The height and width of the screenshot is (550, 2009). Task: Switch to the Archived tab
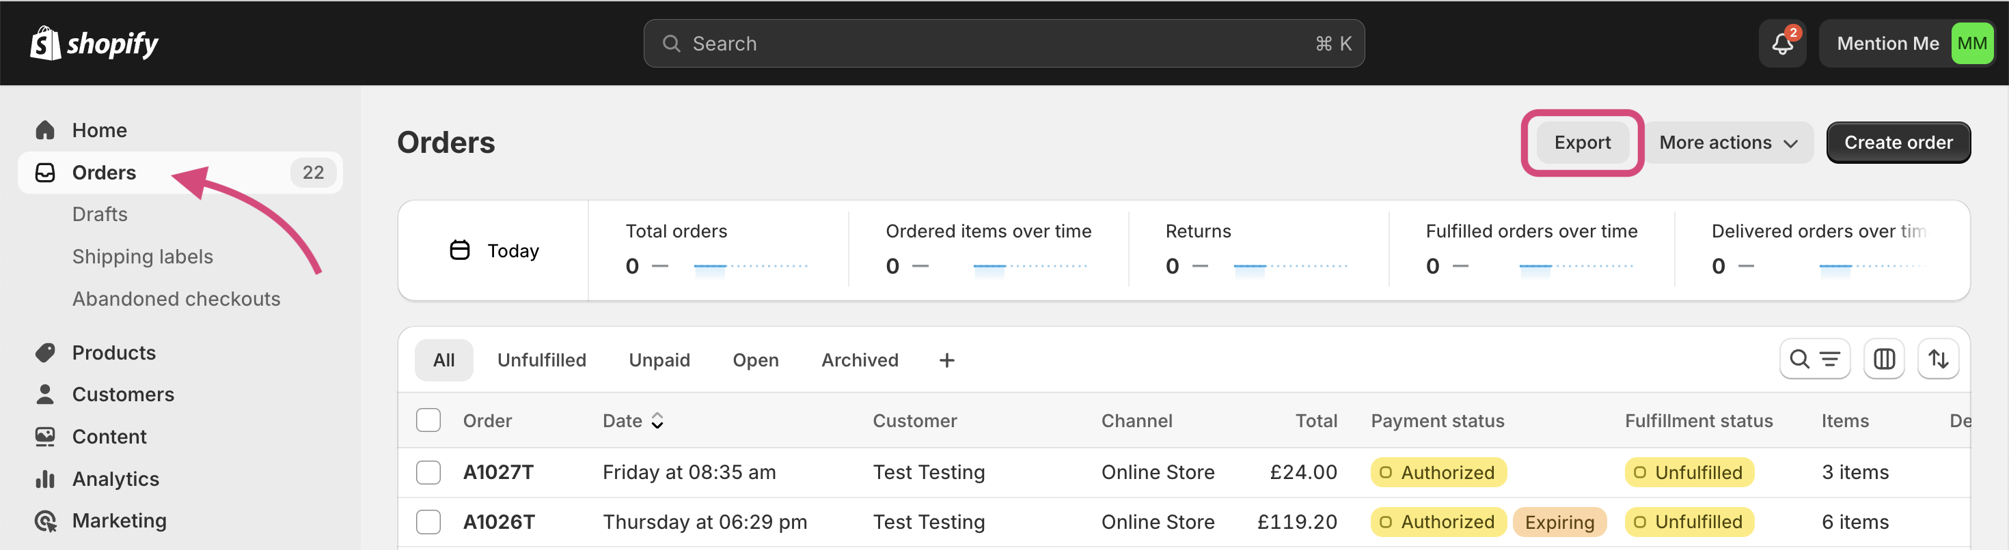pos(860,360)
